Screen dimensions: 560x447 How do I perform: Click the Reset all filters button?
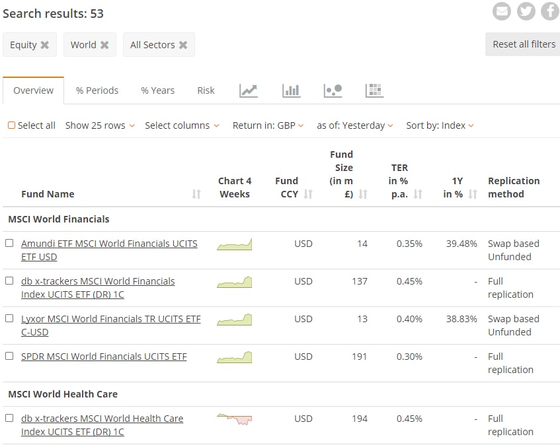pyautogui.click(x=524, y=44)
